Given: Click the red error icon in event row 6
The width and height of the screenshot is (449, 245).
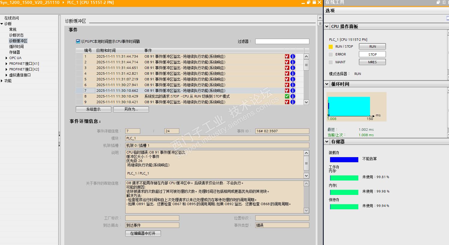Looking at the screenshot, I should [x=287, y=85].
